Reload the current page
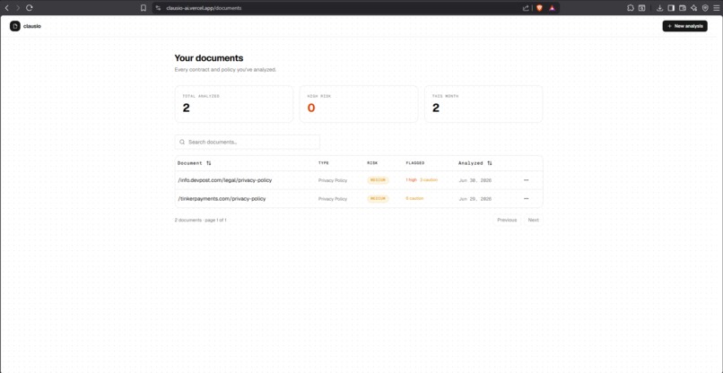The height and width of the screenshot is (373, 723). 29,8
